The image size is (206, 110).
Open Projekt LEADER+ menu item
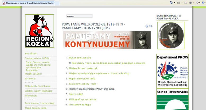tap(33, 74)
